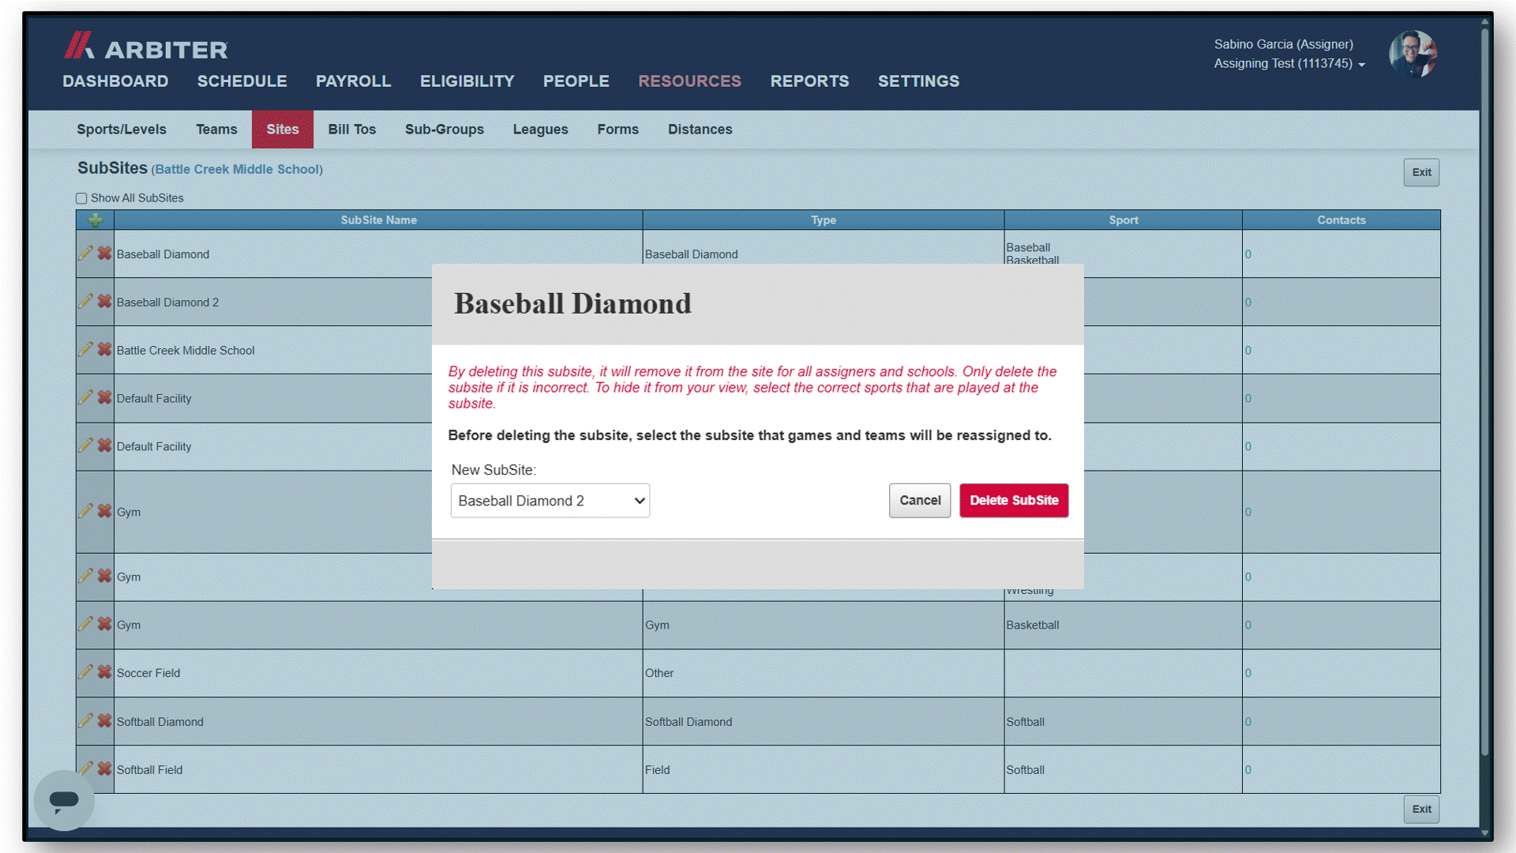Delete the Soccer Field subsite

(x=104, y=672)
